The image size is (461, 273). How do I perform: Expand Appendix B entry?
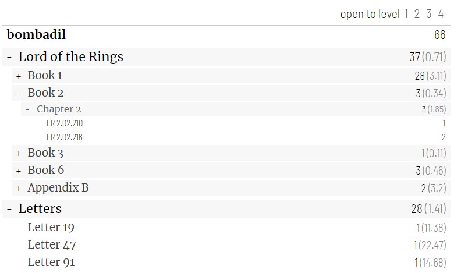[19, 188]
